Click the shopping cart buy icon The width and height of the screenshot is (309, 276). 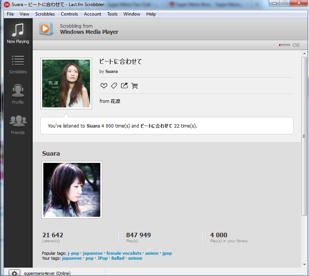pos(135,86)
